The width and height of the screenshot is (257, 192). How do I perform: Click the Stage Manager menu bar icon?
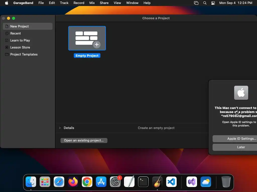[196, 3]
